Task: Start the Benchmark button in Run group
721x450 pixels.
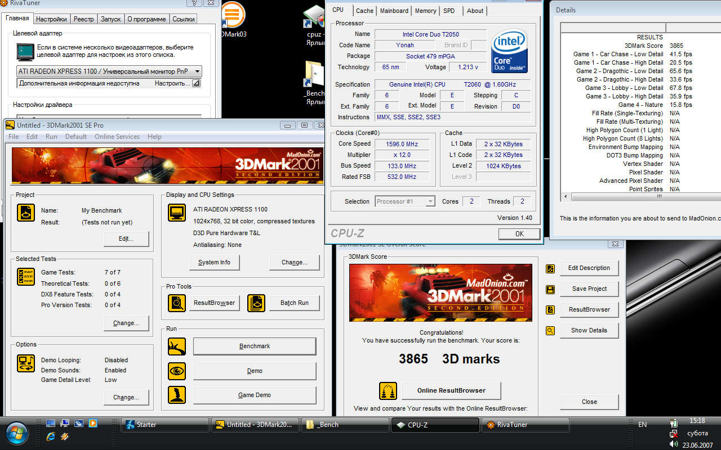Action: click(x=255, y=346)
